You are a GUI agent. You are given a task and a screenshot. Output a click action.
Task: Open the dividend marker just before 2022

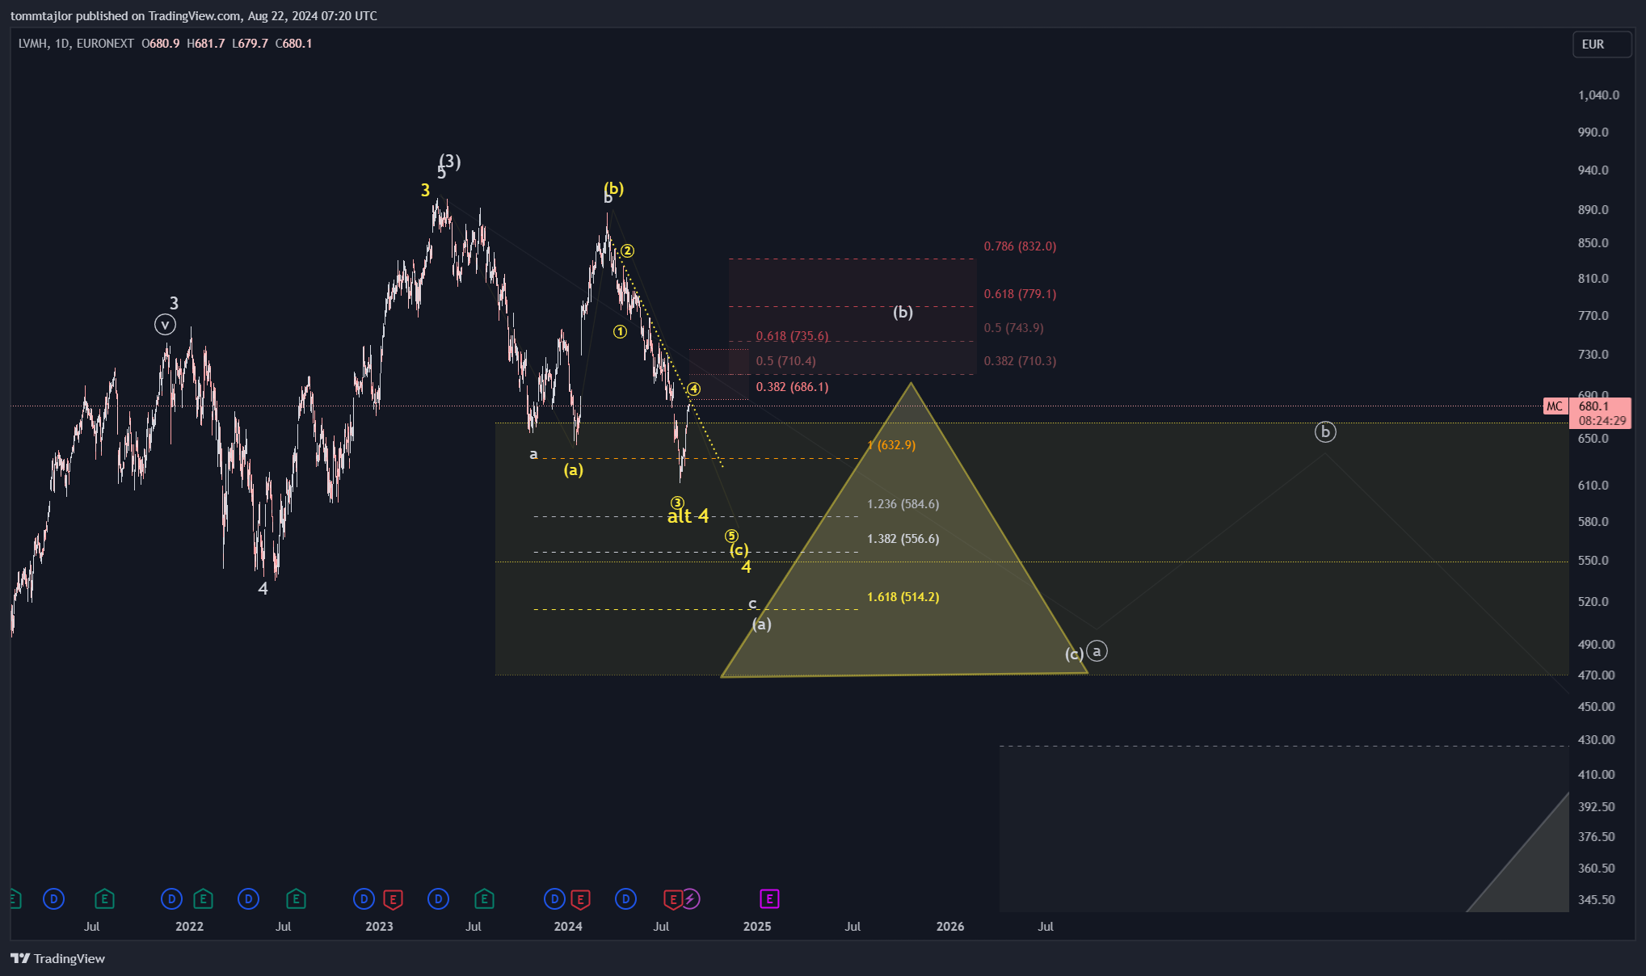point(171,898)
